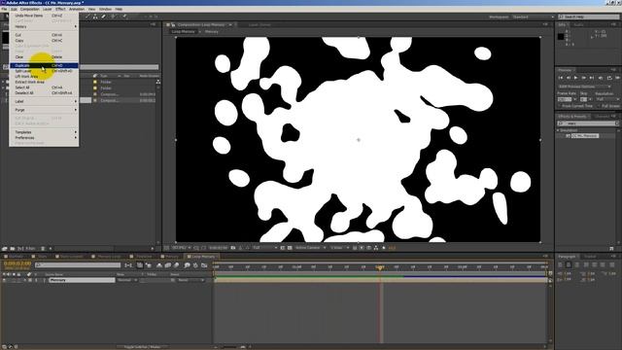Select the CC Mr. Mercury effect preset

[x=585, y=136]
